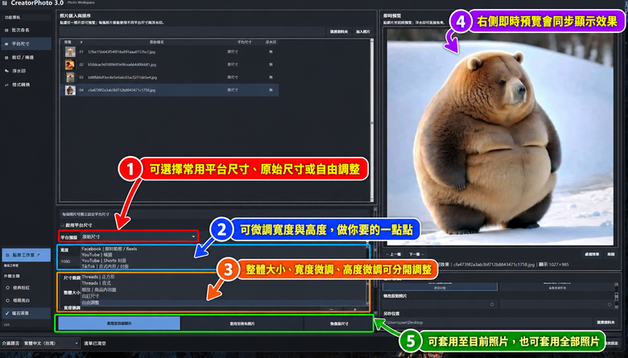Choose Threads | 直式 preset

(96, 283)
